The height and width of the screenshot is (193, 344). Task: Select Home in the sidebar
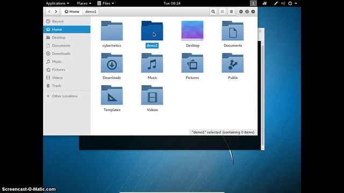[67, 29]
